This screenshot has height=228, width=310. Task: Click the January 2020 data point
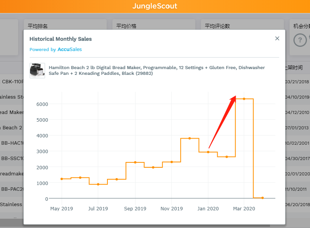(x=208, y=152)
